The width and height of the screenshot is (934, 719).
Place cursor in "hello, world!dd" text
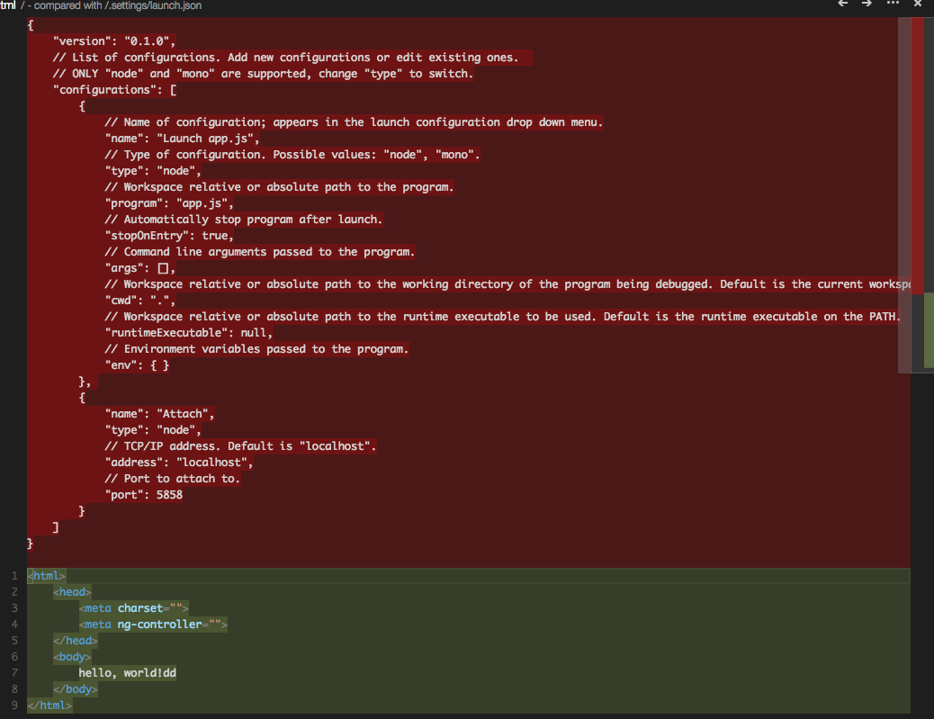(126, 673)
